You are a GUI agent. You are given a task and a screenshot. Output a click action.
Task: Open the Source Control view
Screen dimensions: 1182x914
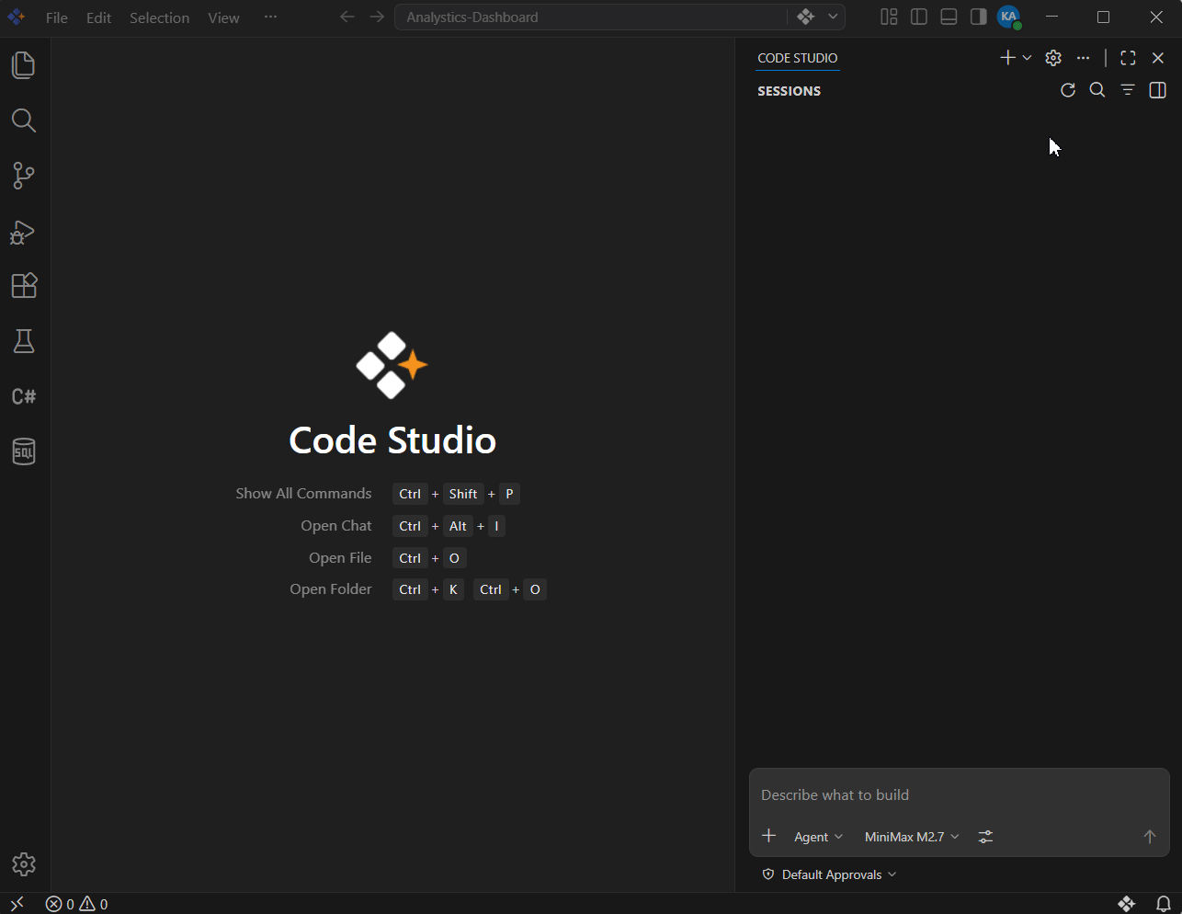[x=24, y=176]
